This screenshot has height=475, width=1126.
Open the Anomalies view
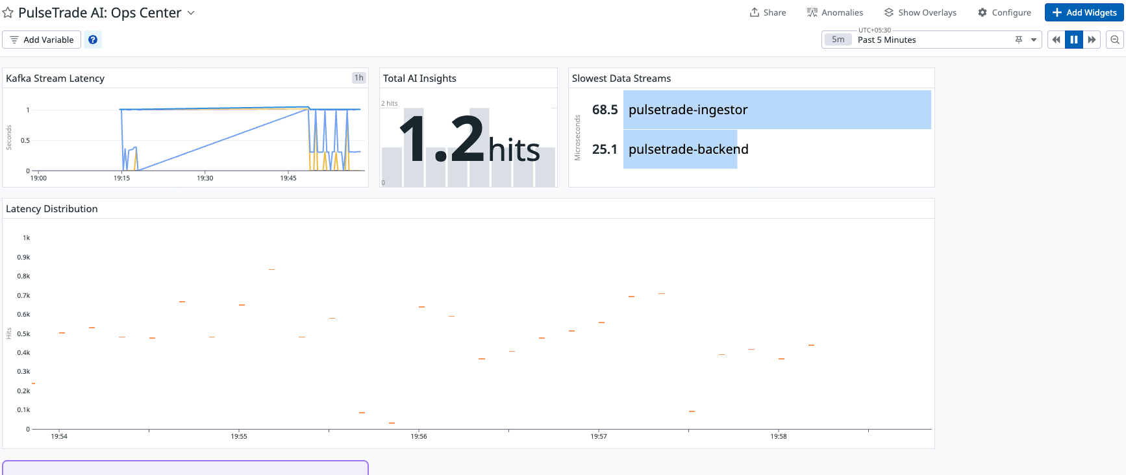835,12
